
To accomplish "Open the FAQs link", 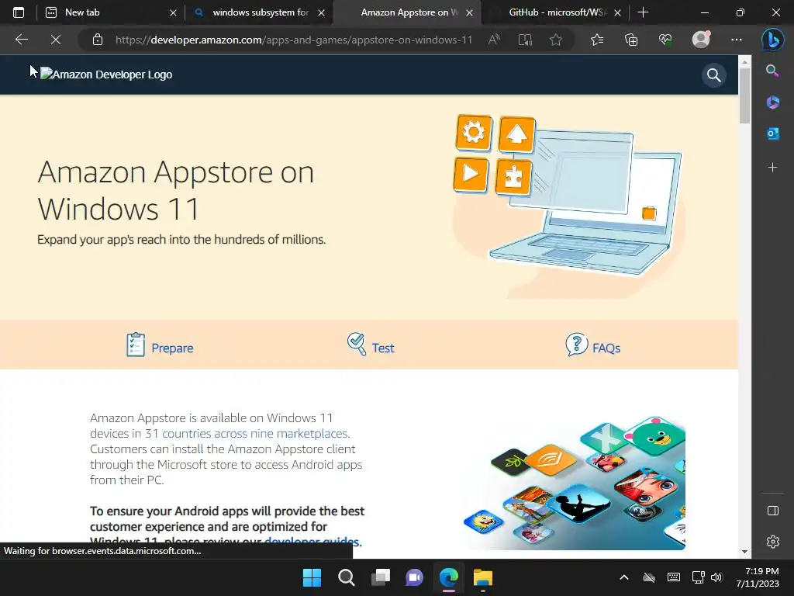I will 606,348.
